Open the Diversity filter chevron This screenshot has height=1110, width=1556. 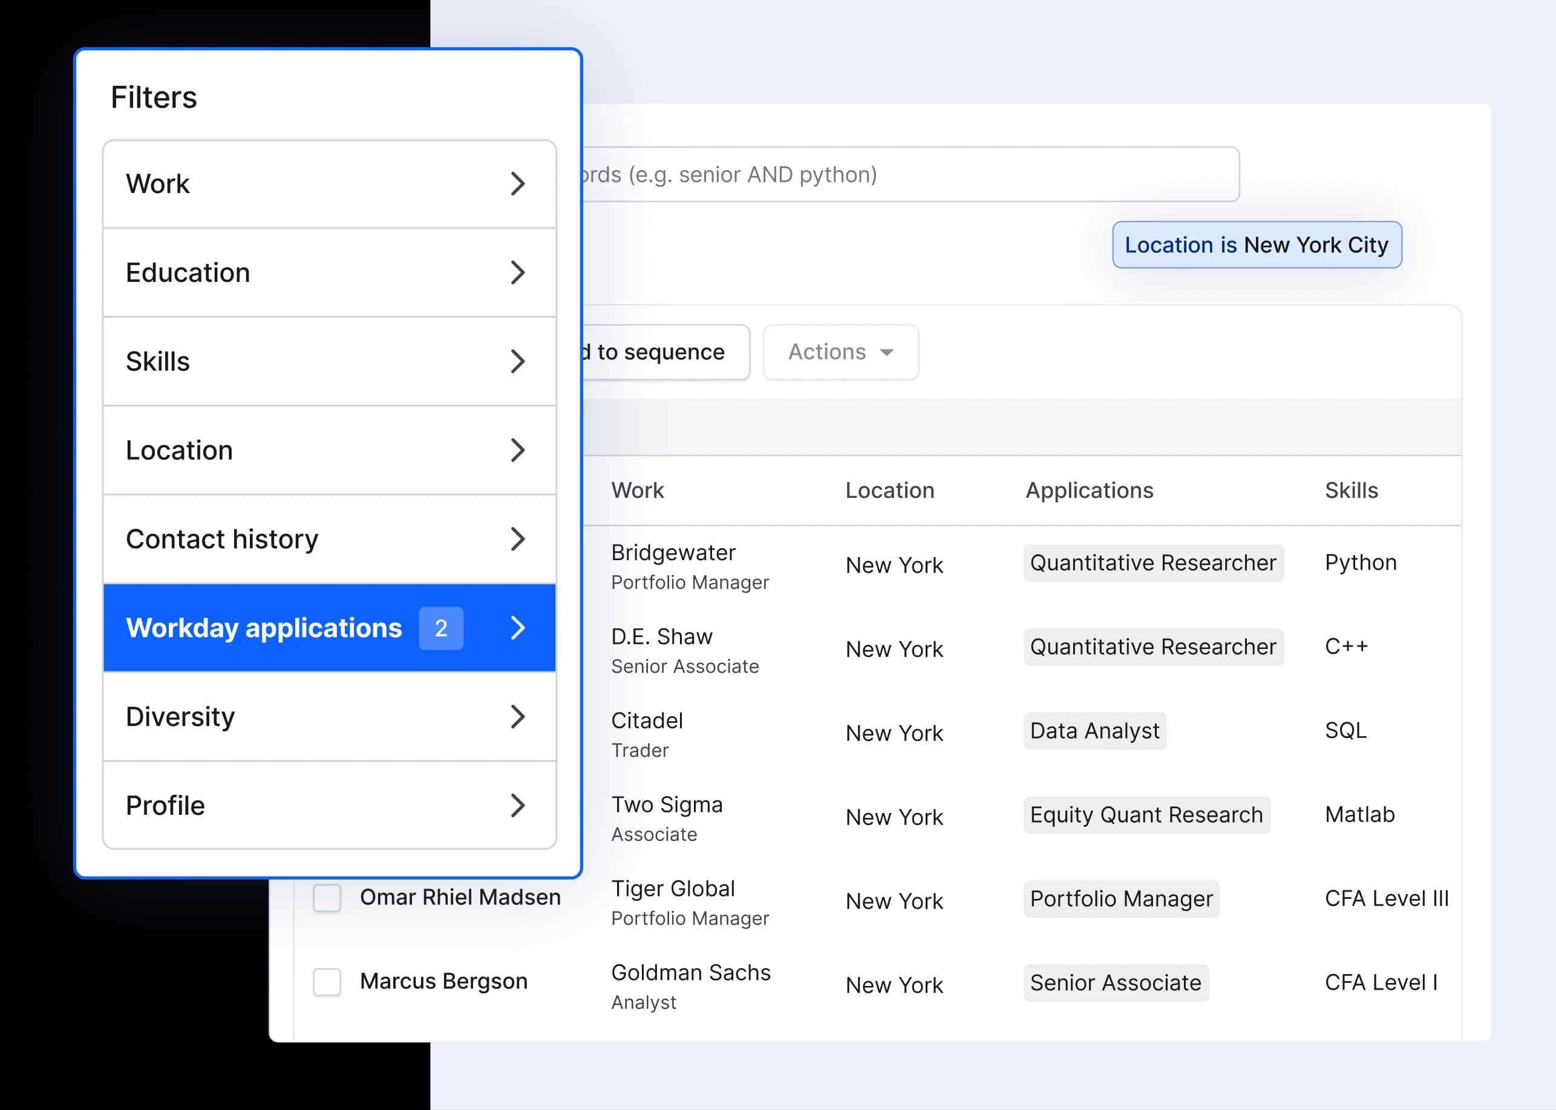point(517,717)
